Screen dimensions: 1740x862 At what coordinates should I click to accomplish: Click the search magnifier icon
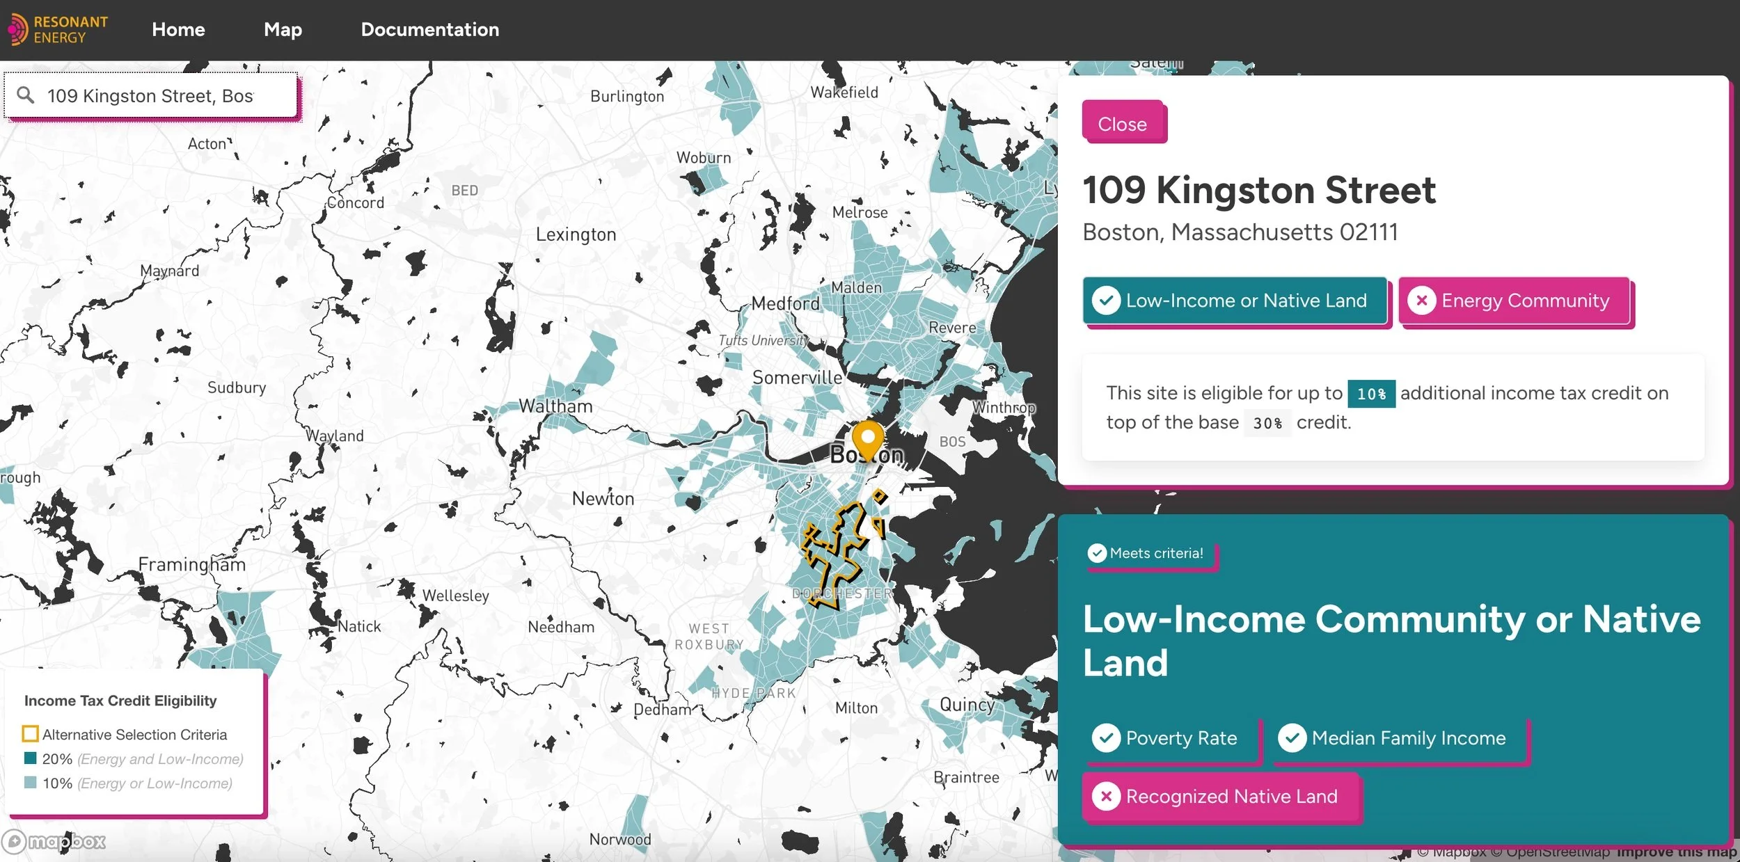coord(26,95)
